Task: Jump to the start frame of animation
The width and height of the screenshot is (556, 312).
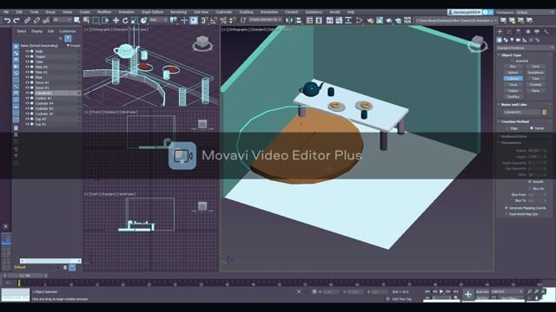Action: pyautogui.click(x=427, y=291)
